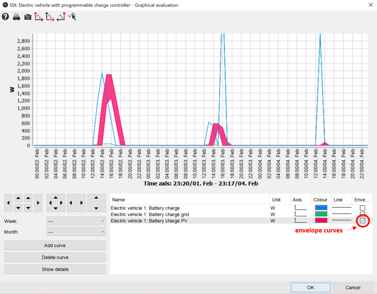Viewport: 377px width, 294px height.
Task: Select the pink vertical axis scaling icon
Action: tap(39, 17)
